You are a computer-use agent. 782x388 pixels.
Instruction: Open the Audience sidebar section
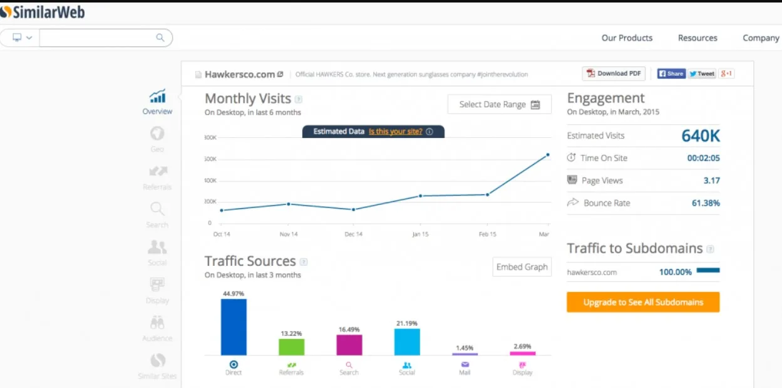coord(157,328)
